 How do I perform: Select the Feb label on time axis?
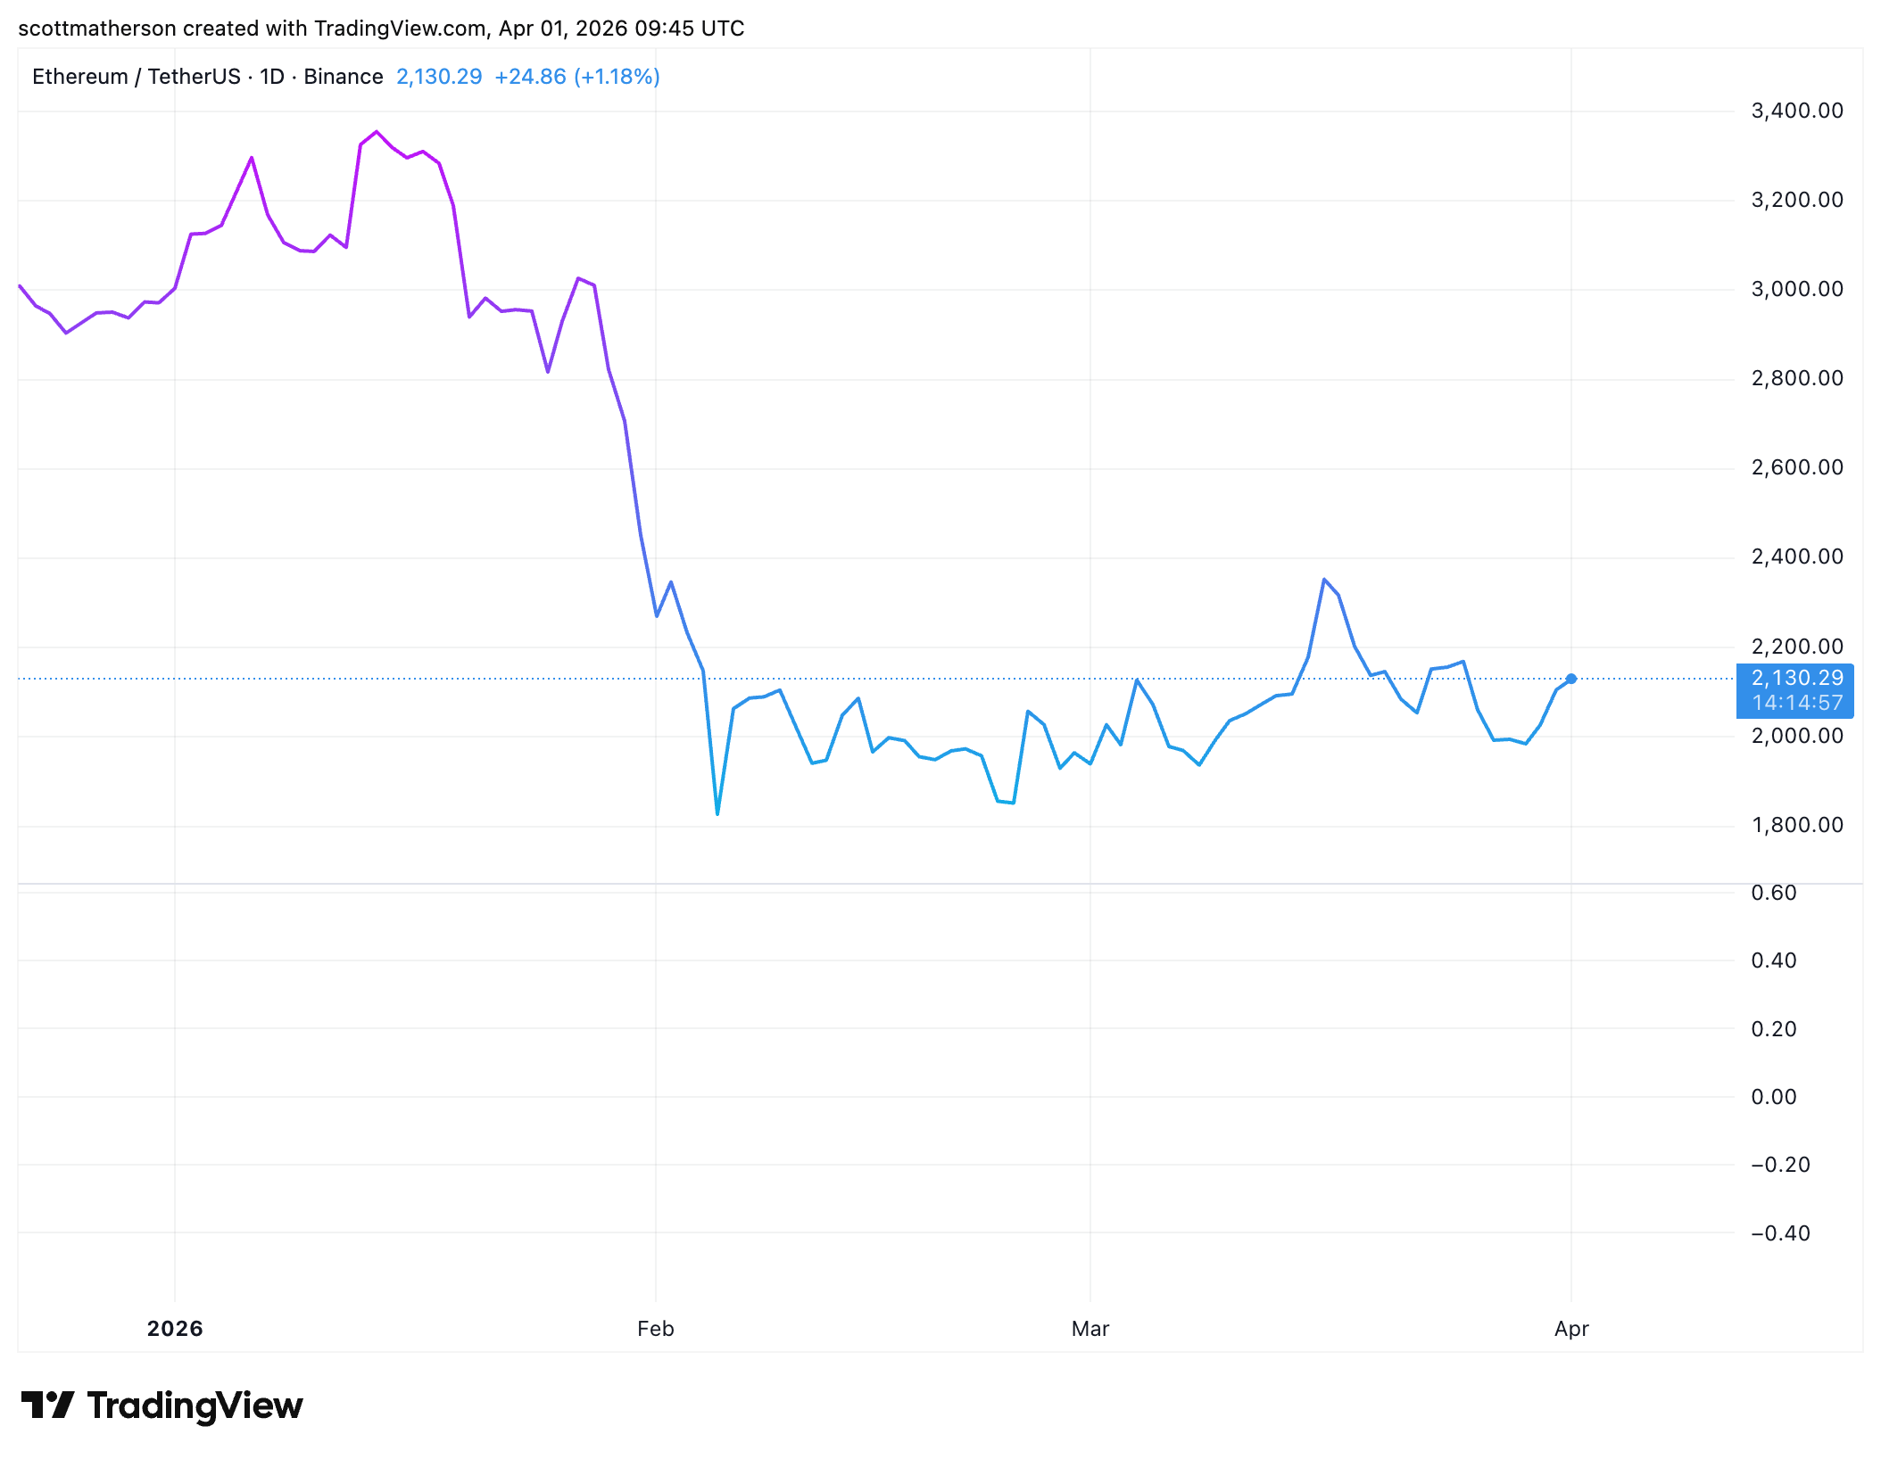click(x=655, y=1329)
